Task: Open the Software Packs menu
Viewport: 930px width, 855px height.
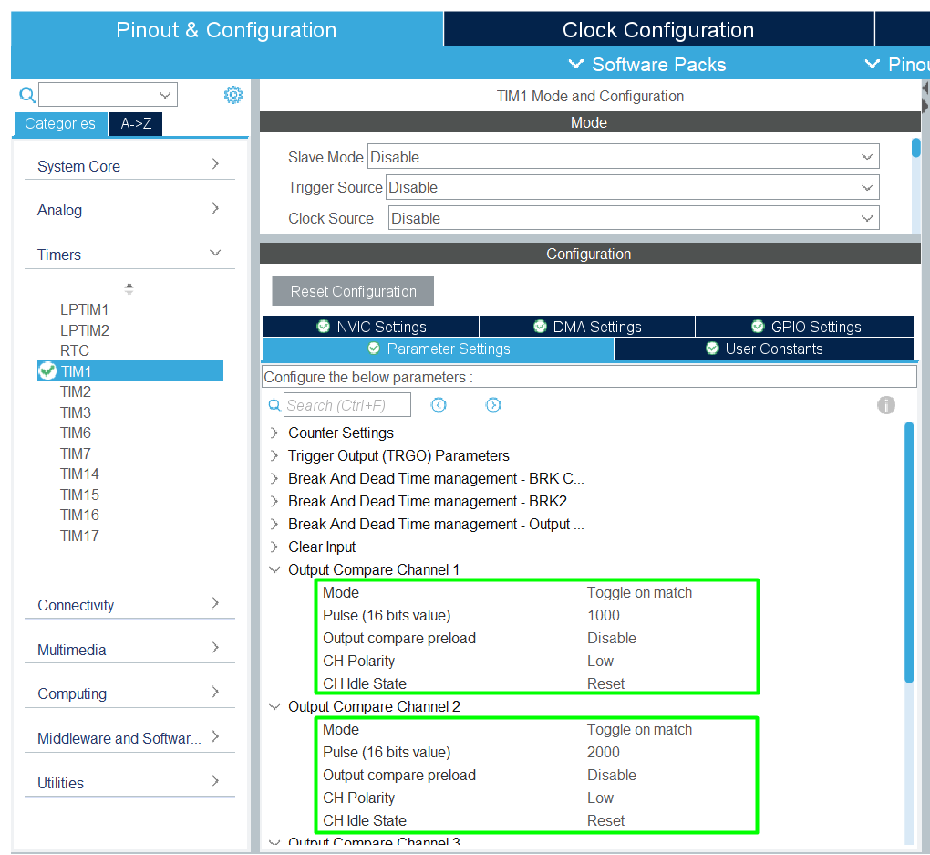Action: (647, 65)
